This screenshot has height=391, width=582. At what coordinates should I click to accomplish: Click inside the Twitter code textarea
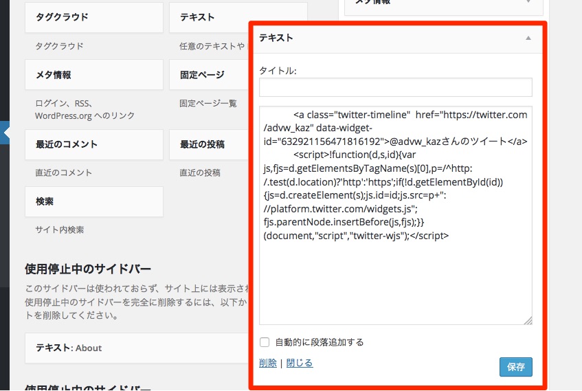click(396, 215)
